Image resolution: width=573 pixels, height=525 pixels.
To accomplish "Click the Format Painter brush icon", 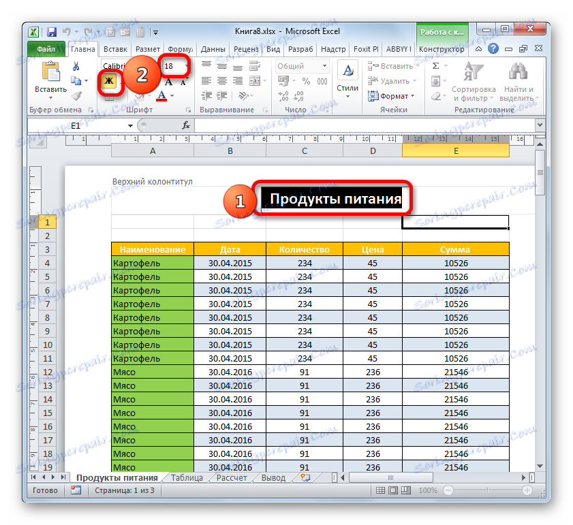I will click(x=76, y=96).
